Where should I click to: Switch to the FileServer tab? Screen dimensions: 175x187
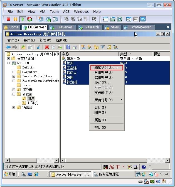click(x=63, y=27)
